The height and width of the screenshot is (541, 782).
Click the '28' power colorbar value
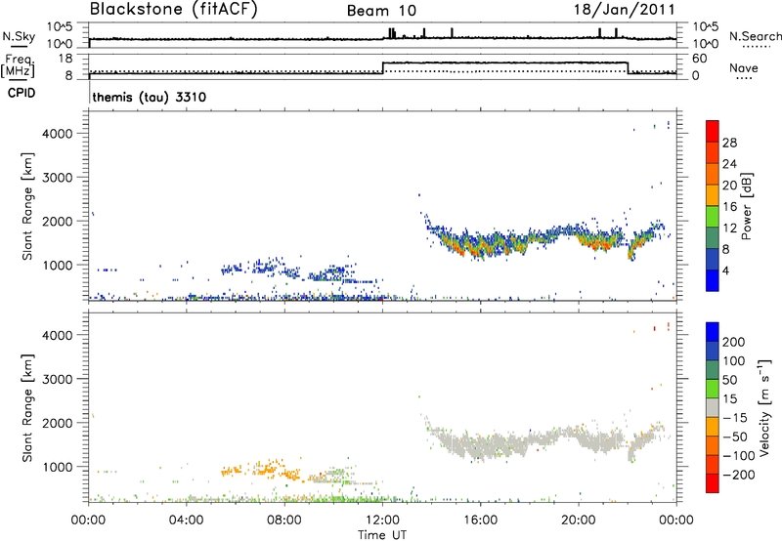coord(729,143)
